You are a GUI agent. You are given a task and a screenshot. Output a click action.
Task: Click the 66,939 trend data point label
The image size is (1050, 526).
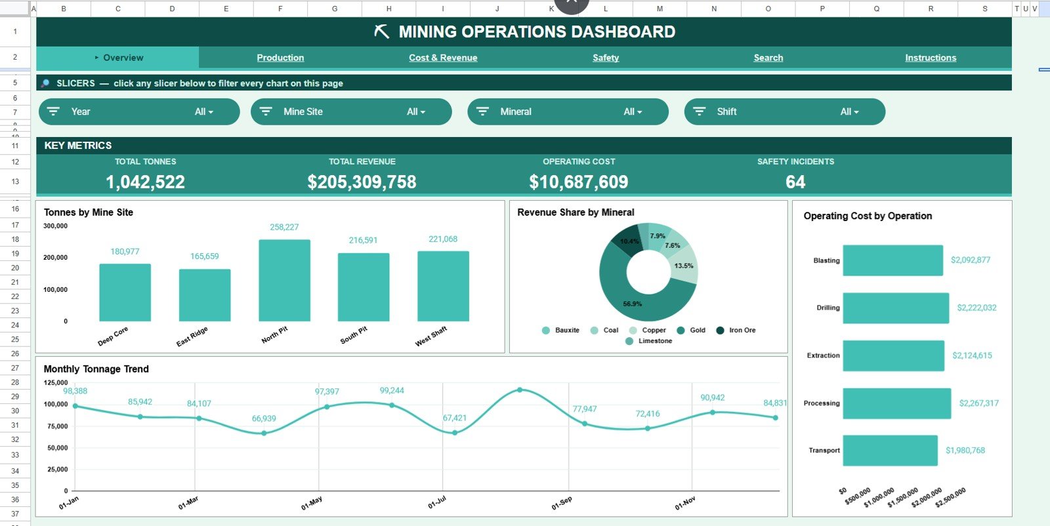click(x=264, y=418)
